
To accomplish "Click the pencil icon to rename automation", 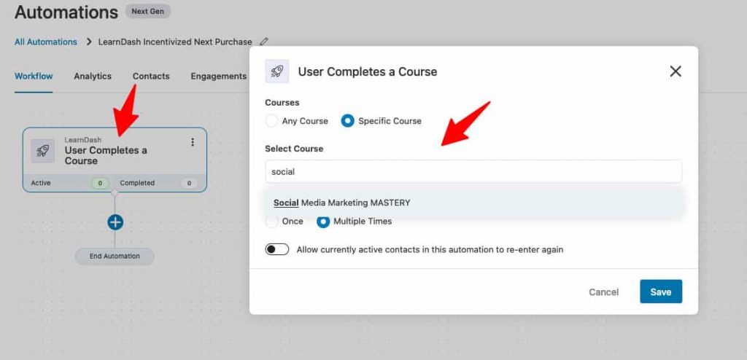I will tap(264, 42).
